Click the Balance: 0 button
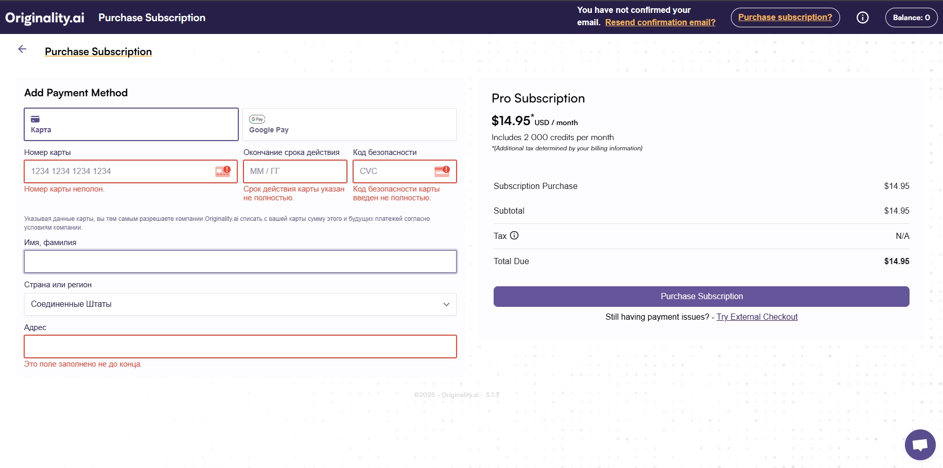This screenshot has height=468, width=943. [911, 17]
